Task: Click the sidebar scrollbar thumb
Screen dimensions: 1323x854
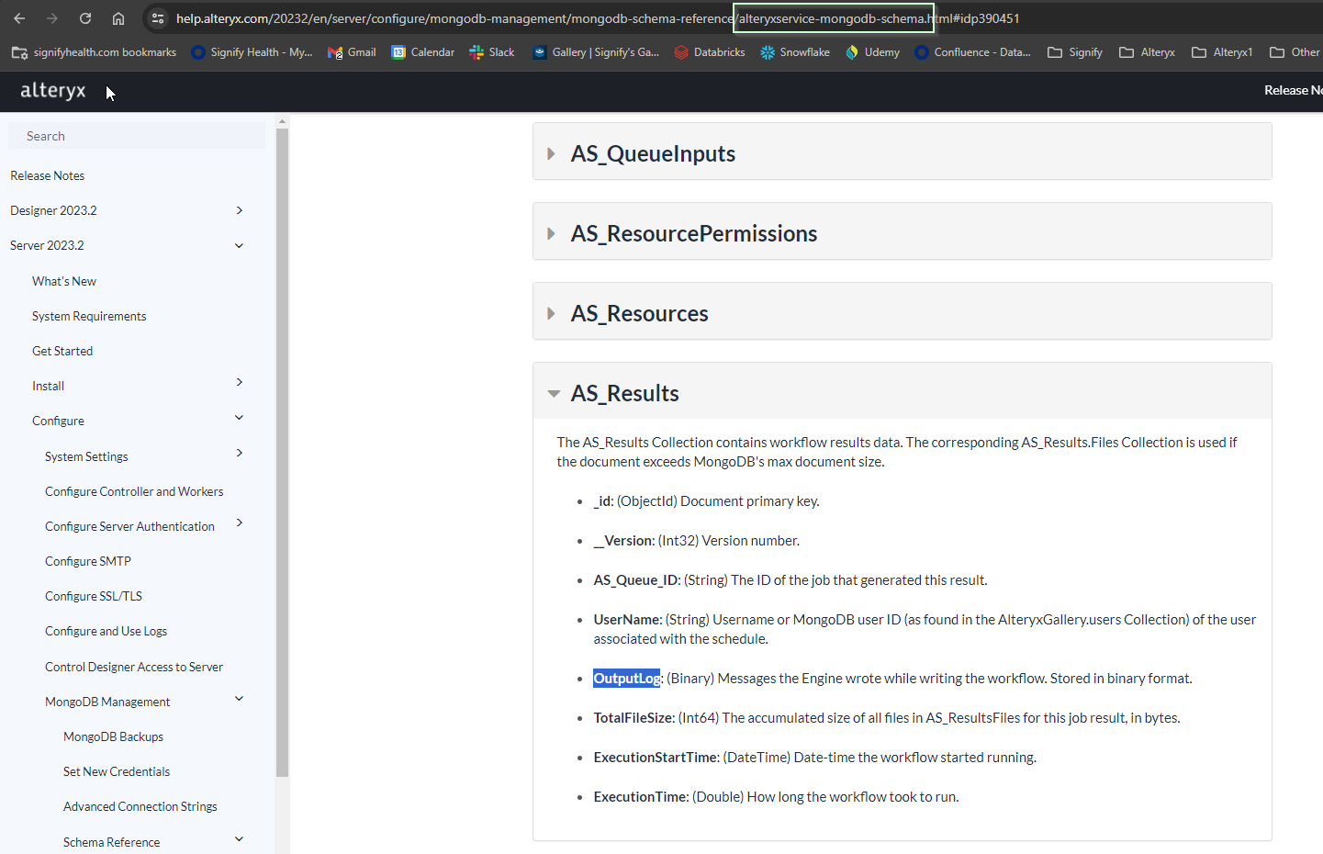Action: 283,450
